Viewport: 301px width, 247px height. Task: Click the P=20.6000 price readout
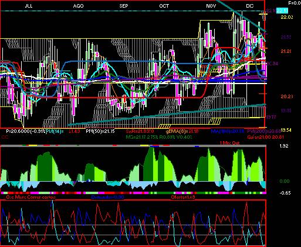click(x=18, y=131)
